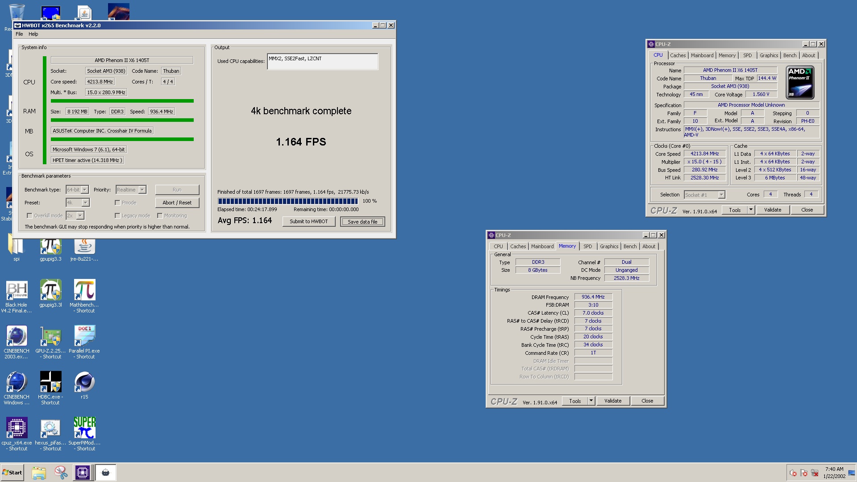Click the DRAM Frequency 936.4 MHz value
The image size is (857, 482).
coord(593,297)
